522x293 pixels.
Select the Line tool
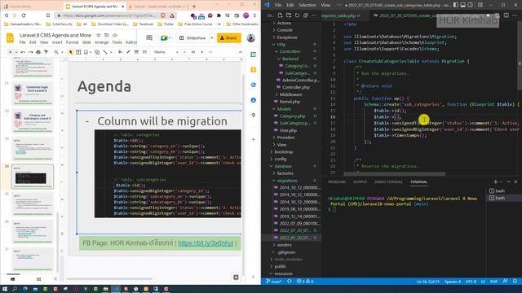click(105, 52)
